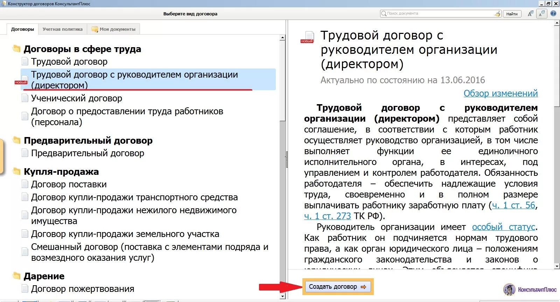Open help via blue question icon
The height and width of the screenshot is (302, 560).
click(553, 14)
